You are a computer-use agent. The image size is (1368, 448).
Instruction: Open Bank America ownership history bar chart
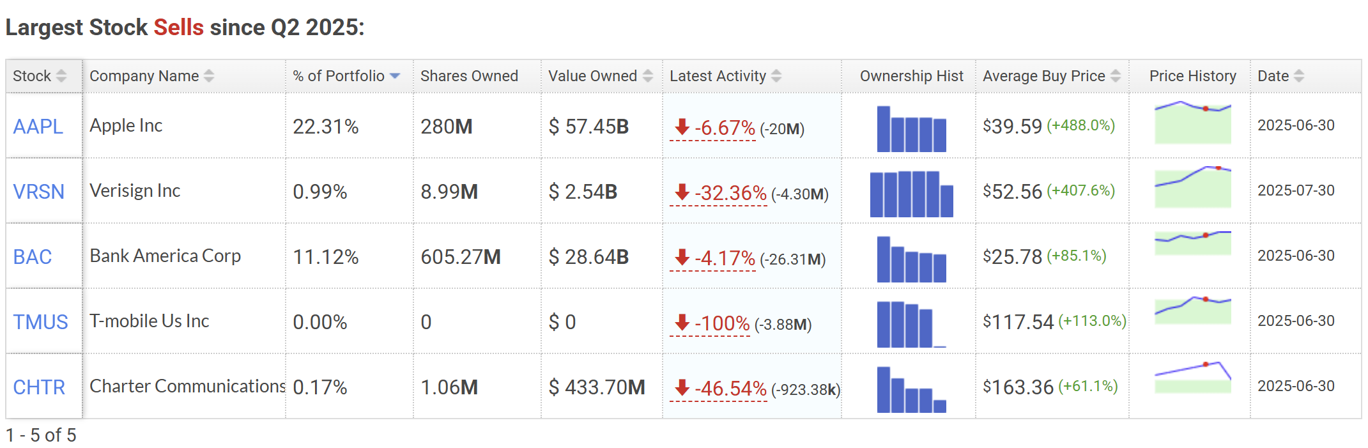click(911, 259)
